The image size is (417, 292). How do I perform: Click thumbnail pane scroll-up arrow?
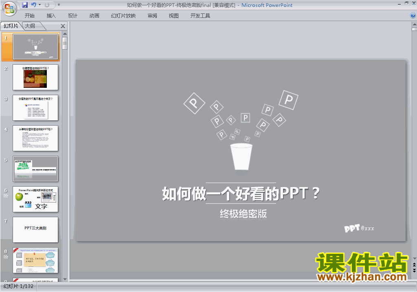coord(65,34)
